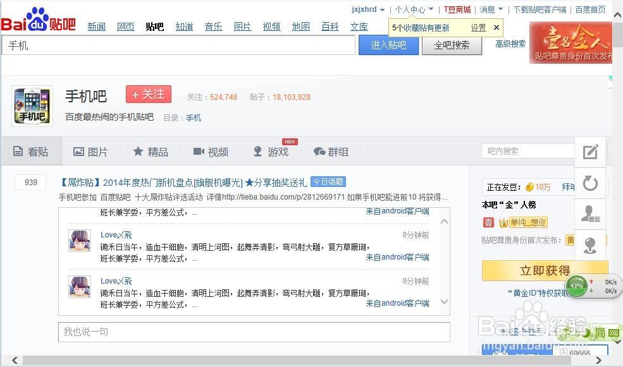Click the 5个收藏贴有更新 notification text

[421, 28]
